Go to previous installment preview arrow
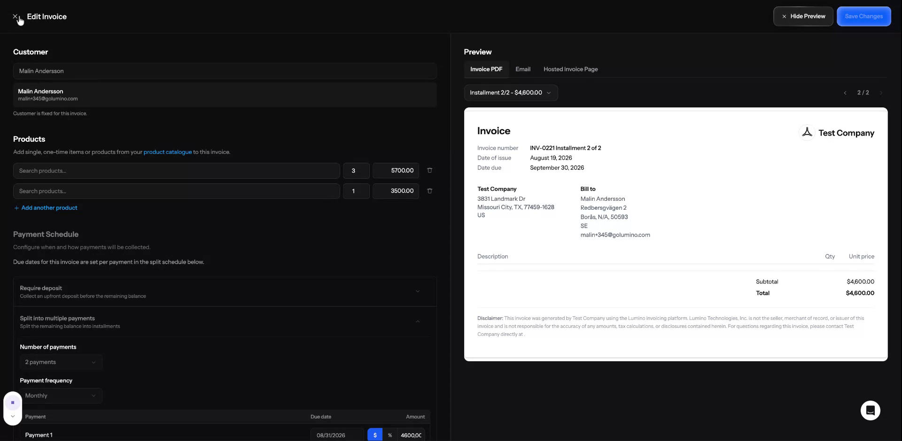The height and width of the screenshot is (441, 902). (845, 93)
